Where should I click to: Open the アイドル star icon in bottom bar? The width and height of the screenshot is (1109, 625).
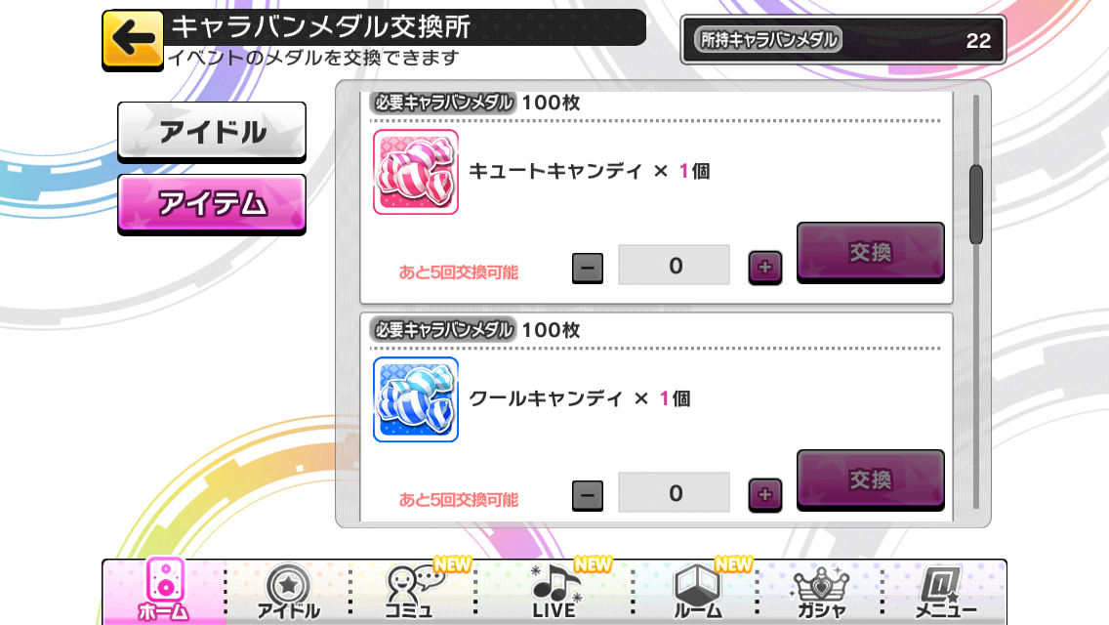(x=288, y=592)
